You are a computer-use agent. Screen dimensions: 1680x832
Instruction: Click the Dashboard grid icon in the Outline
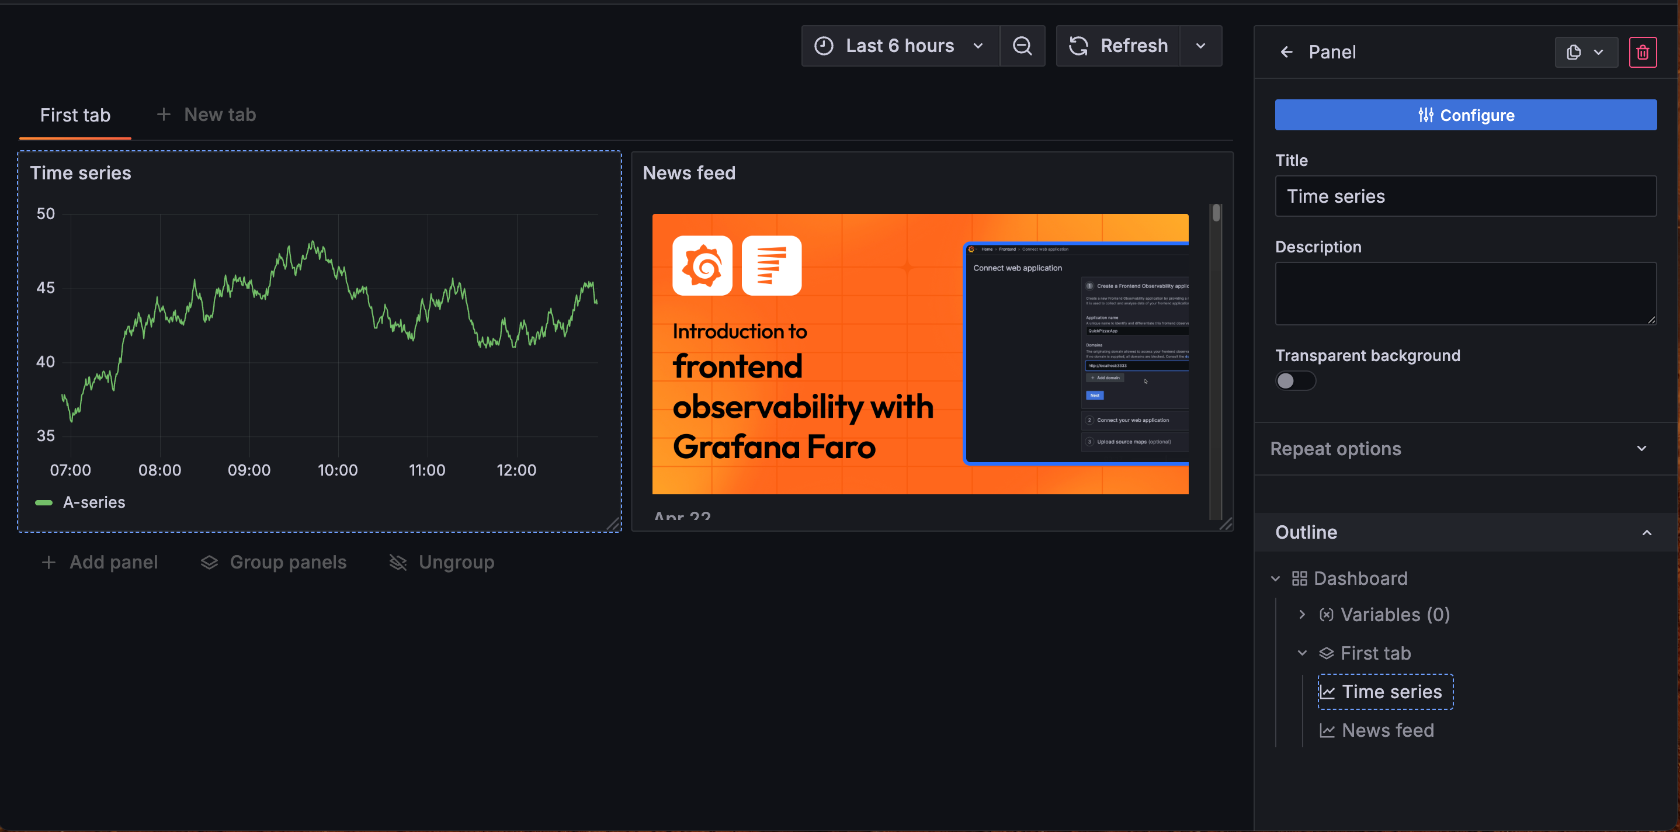pyautogui.click(x=1299, y=578)
